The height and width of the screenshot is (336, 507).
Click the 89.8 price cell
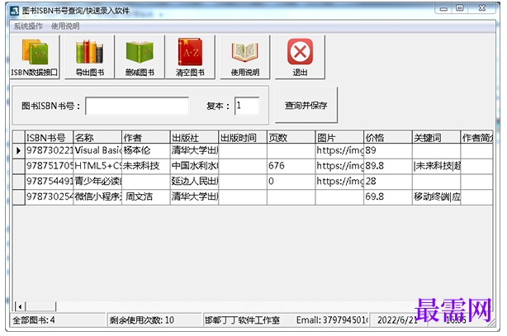[388, 166]
